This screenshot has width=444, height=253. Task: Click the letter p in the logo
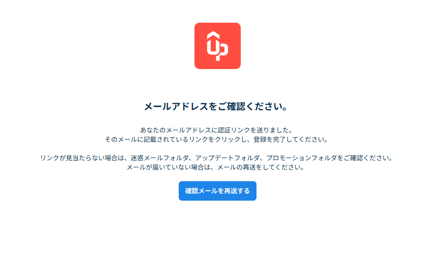(223, 52)
